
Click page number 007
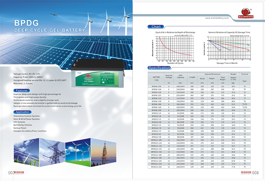click(11, 173)
